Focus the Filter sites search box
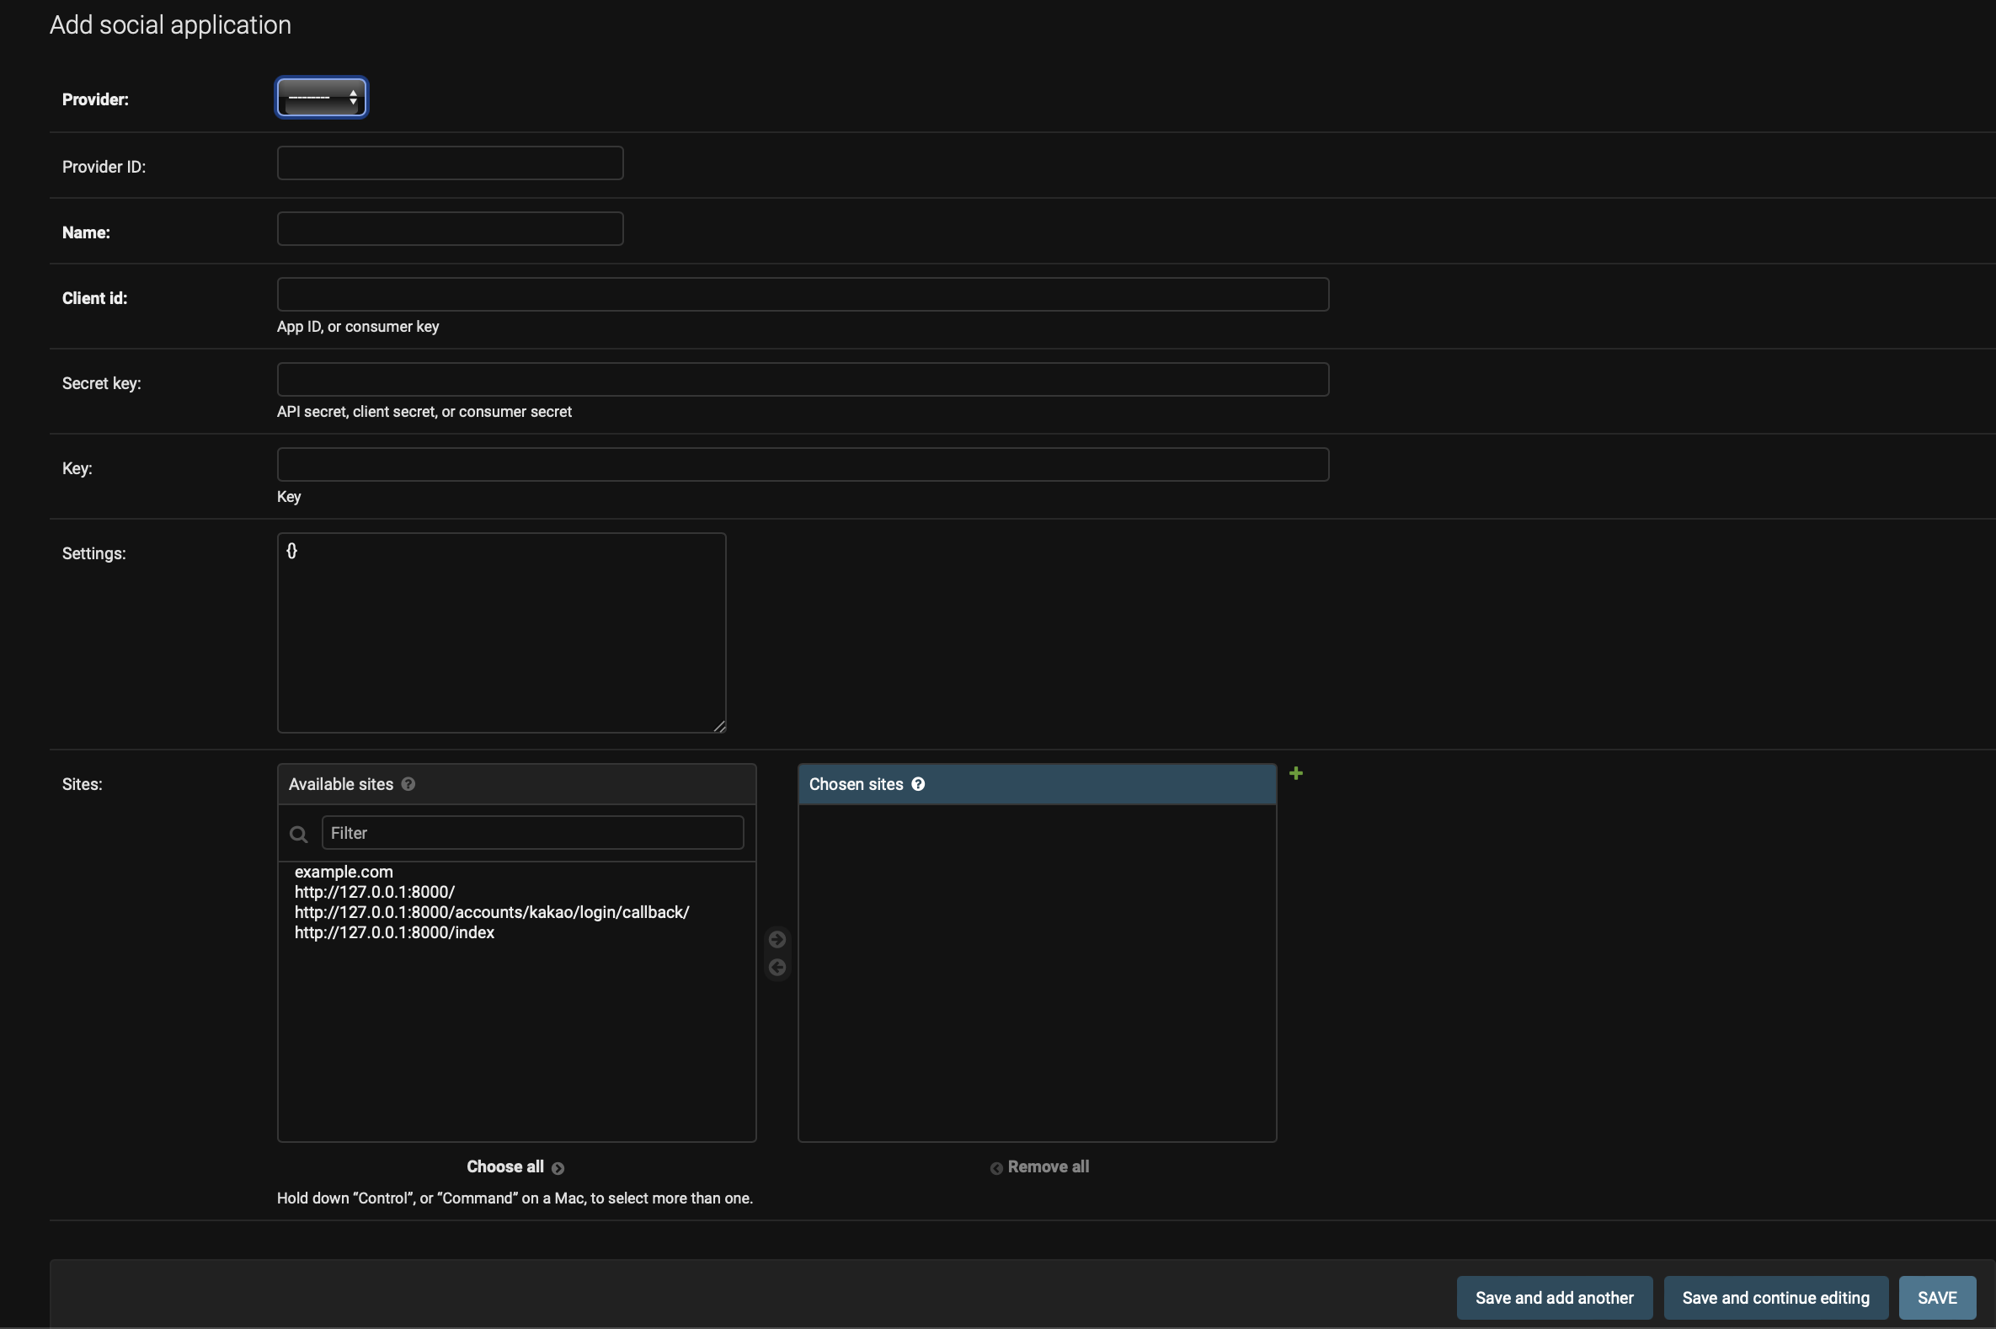Image resolution: width=1996 pixels, height=1329 pixels. pyautogui.click(x=532, y=832)
